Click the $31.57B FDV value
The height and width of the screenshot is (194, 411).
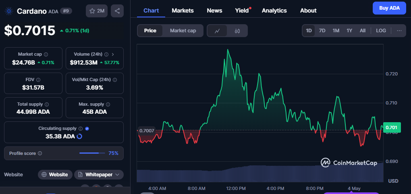(x=33, y=88)
